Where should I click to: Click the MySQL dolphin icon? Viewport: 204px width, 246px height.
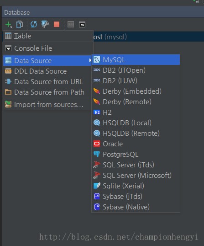(97, 59)
